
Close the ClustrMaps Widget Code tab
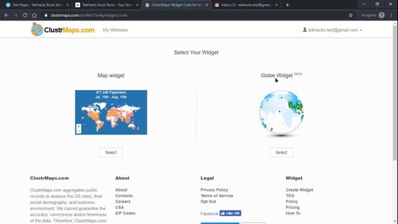point(206,5)
